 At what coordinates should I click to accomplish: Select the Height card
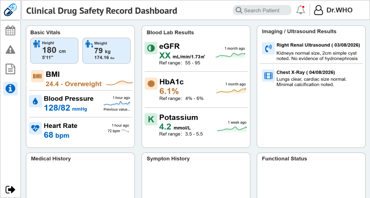pyautogui.click(x=54, y=51)
